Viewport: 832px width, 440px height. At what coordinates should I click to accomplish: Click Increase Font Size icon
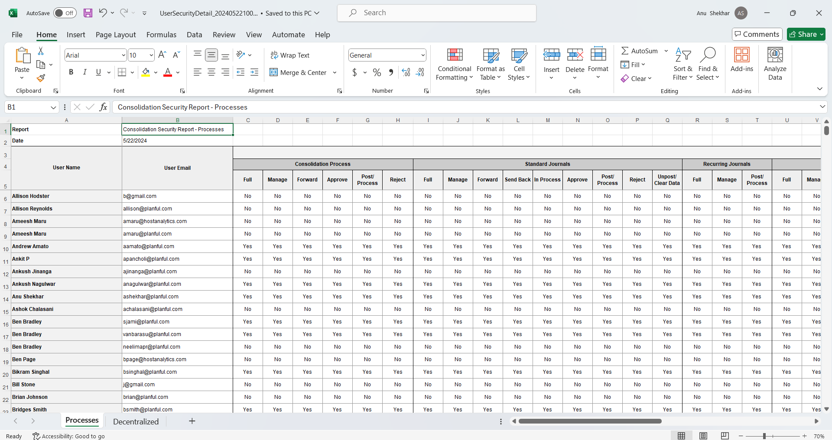(162, 55)
